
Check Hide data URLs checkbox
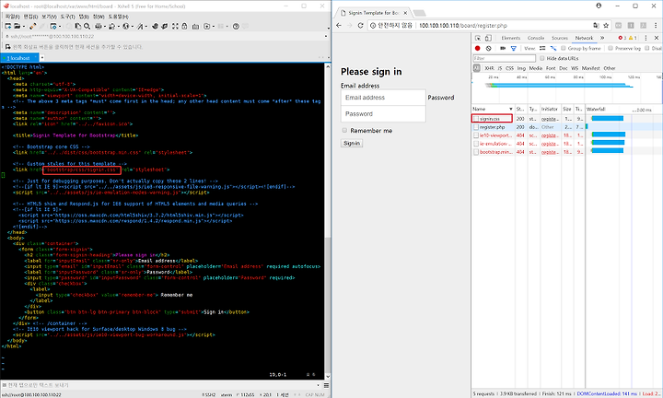pos(542,58)
